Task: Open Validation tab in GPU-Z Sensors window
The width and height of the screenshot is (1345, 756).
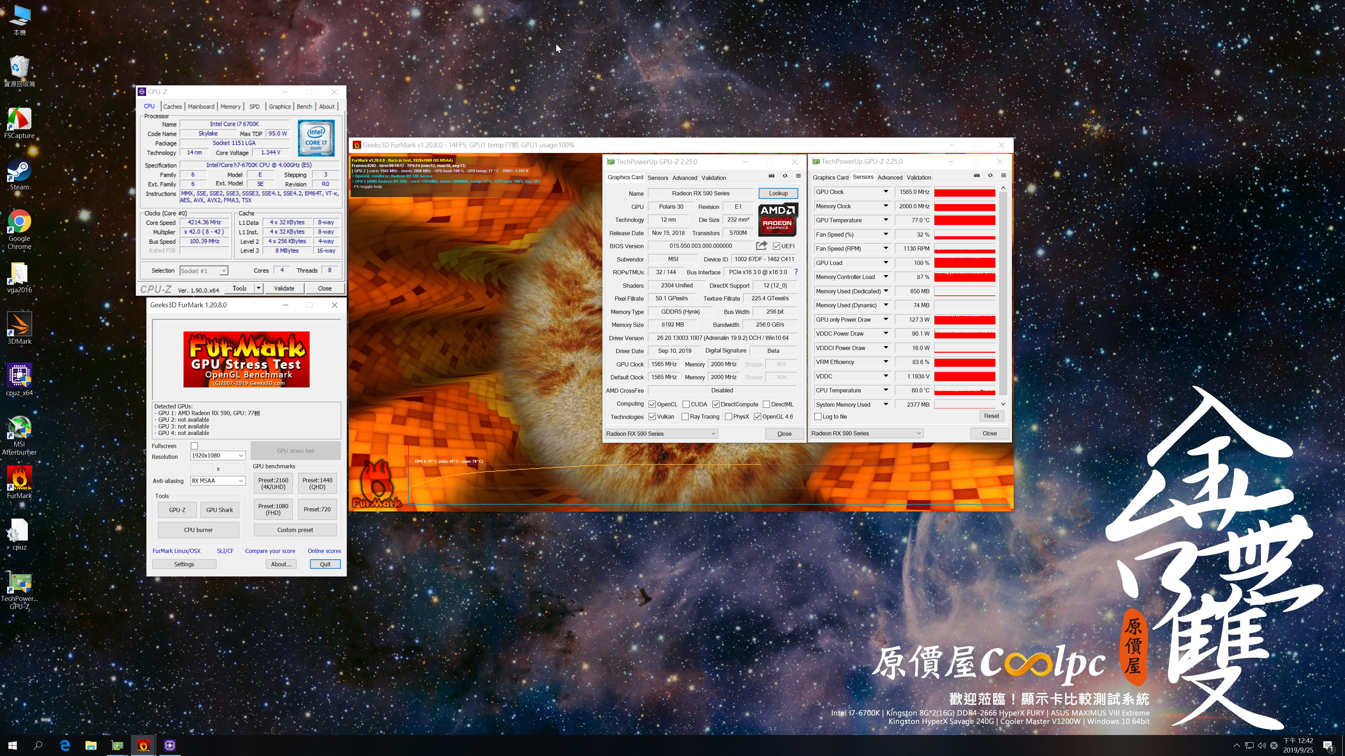Action: tap(919, 177)
